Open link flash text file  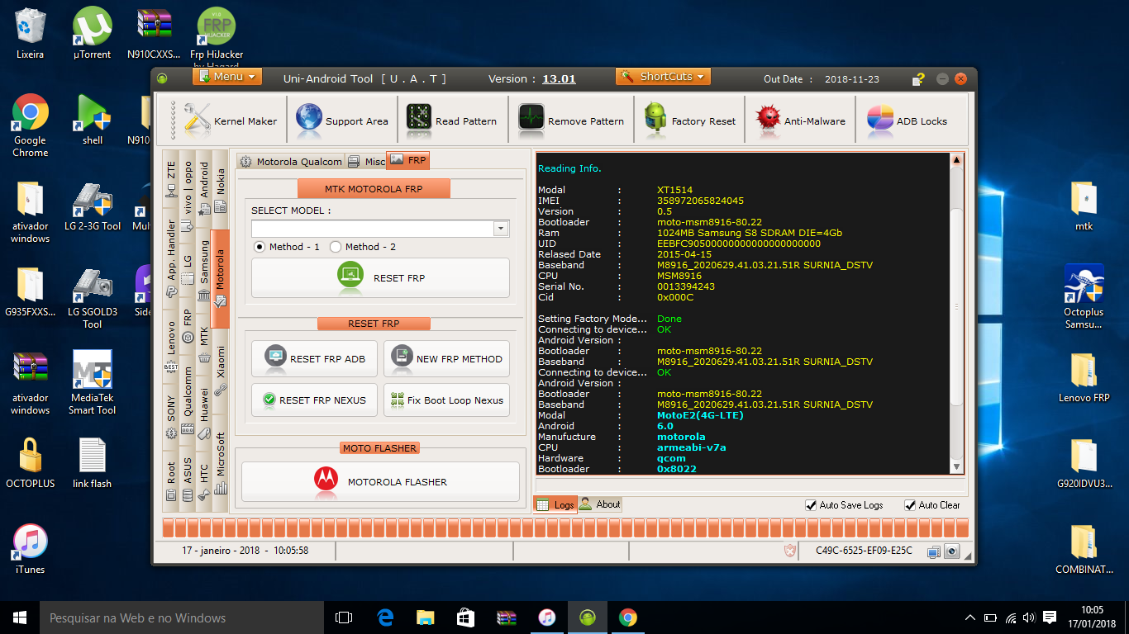pyautogui.click(x=92, y=463)
